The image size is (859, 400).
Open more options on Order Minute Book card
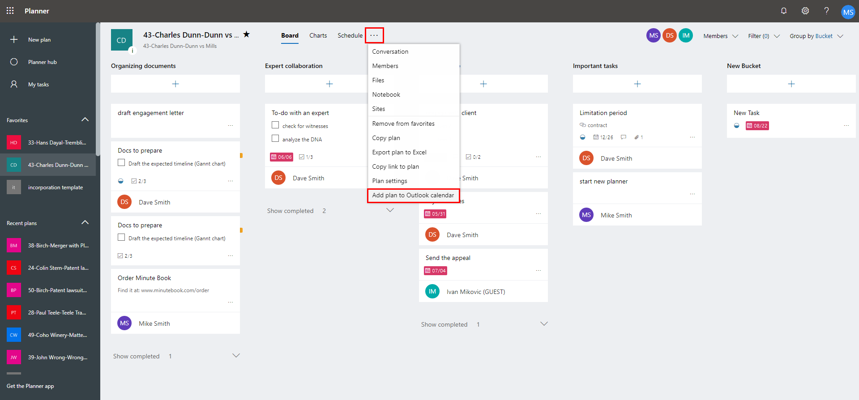click(231, 302)
